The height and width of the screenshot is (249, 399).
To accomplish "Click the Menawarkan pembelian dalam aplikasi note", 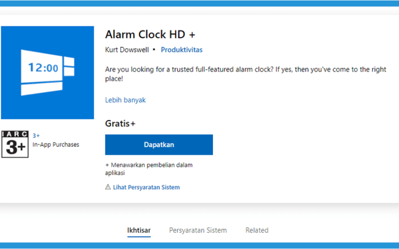I will click(149, 169).
